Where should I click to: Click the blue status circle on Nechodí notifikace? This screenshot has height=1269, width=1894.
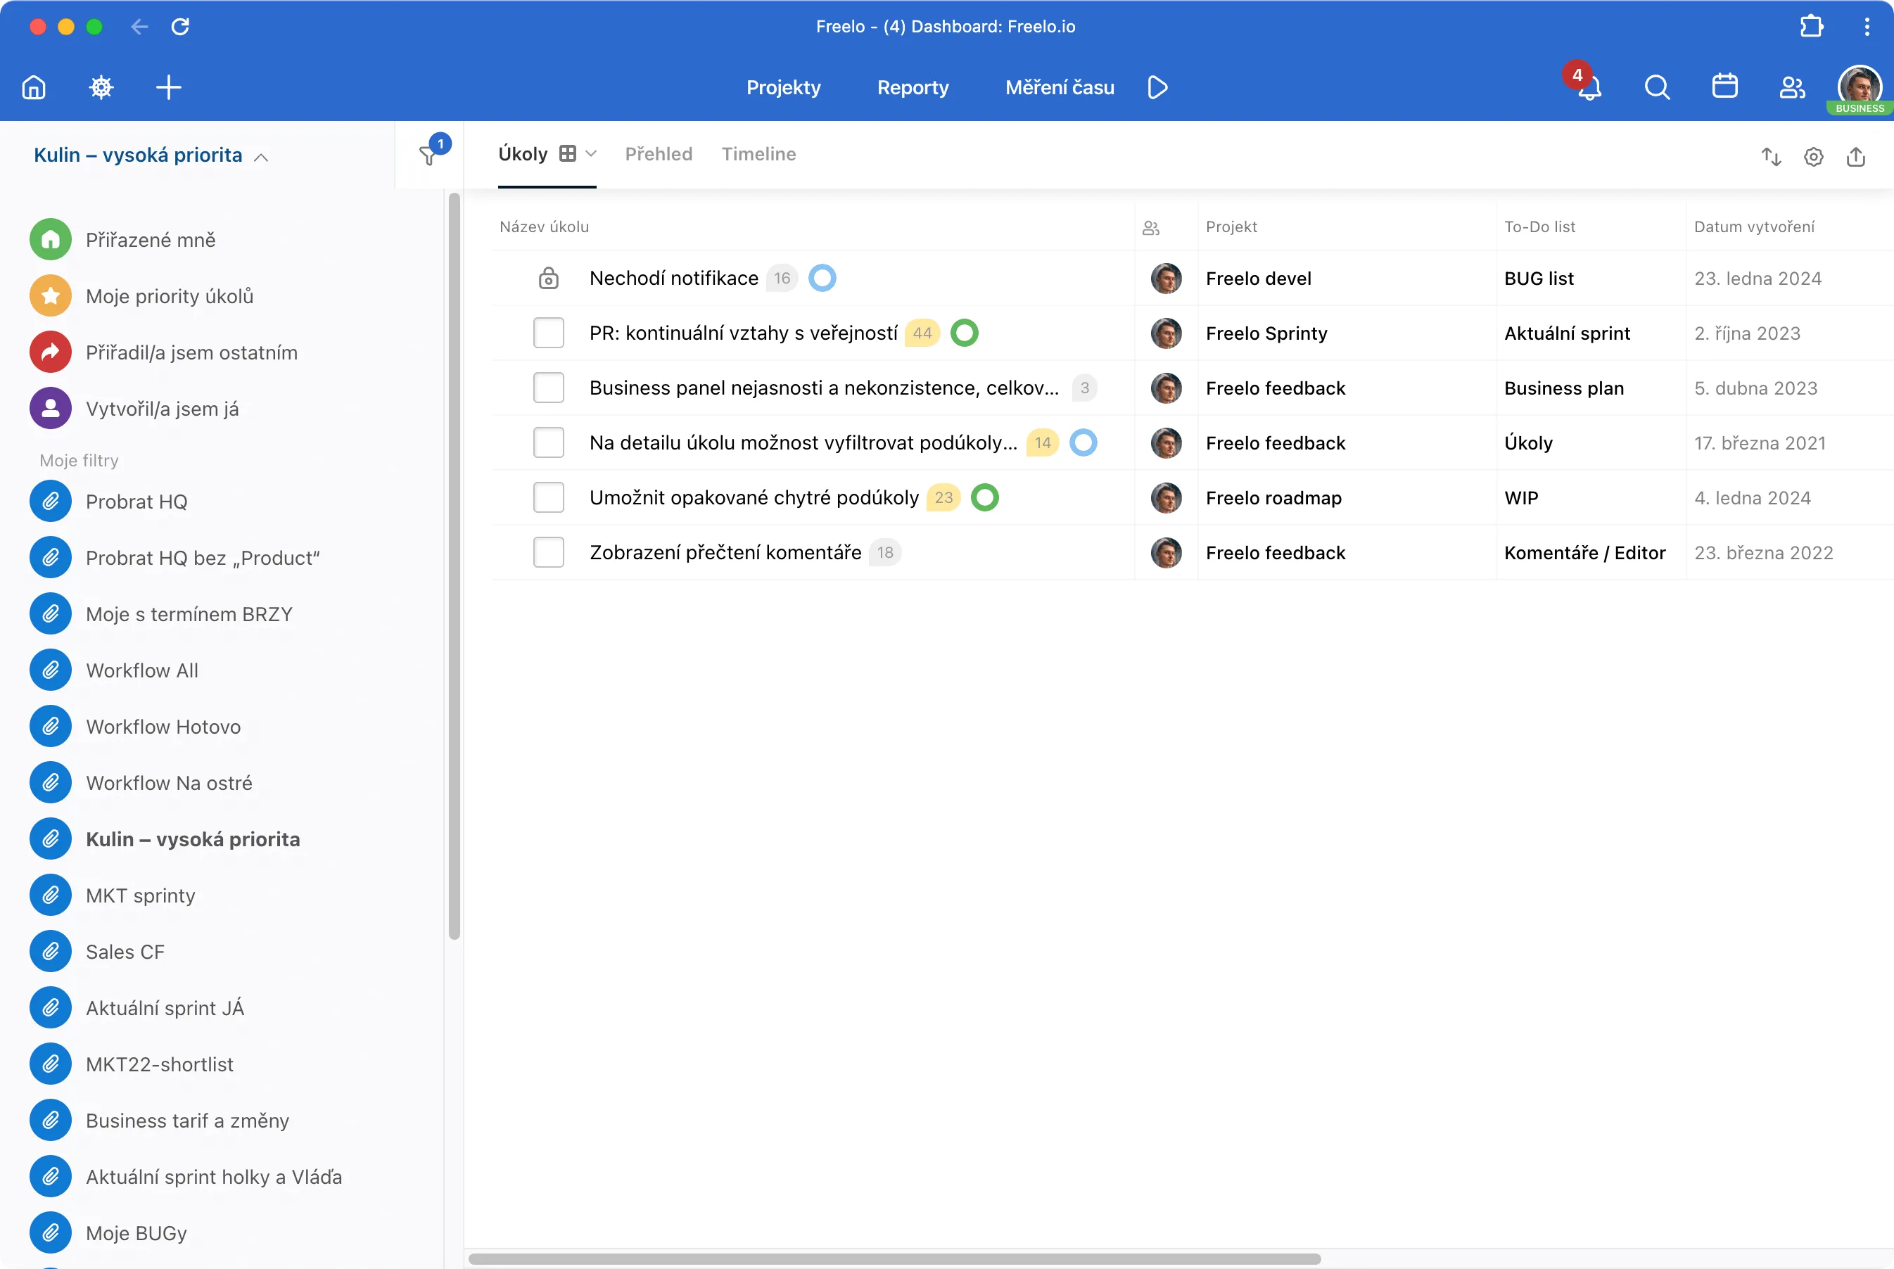point(822,278)
